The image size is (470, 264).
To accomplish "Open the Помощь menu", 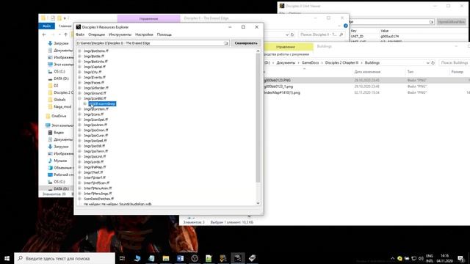I will pos(164,34).
